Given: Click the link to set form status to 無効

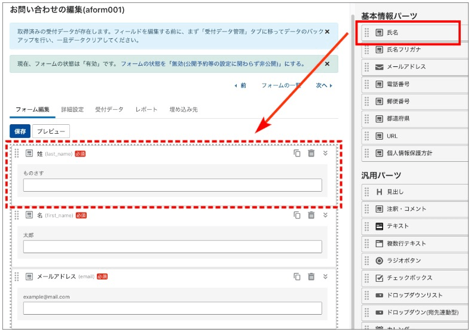Looking at the screenshot, I should pyautogui.click(x=213, y=64).
